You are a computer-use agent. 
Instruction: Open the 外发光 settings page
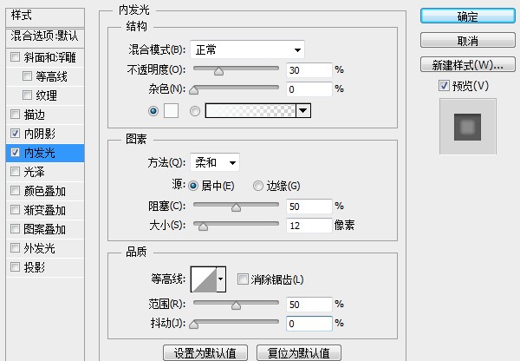(x=40, y=248)
